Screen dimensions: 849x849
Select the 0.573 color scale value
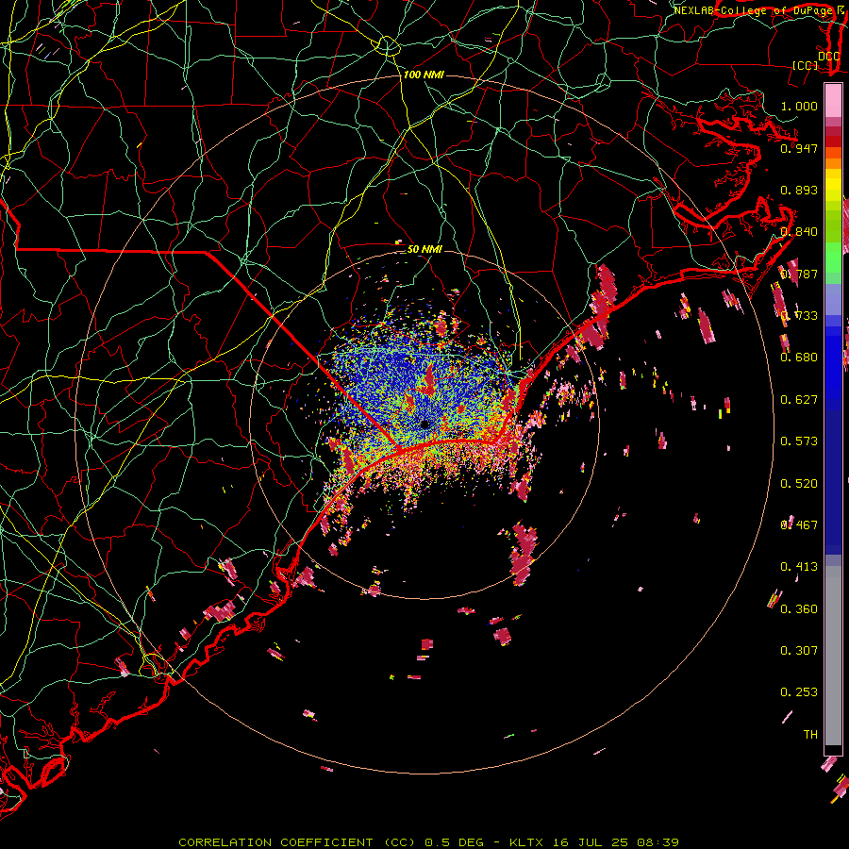[x=799, y=441]
